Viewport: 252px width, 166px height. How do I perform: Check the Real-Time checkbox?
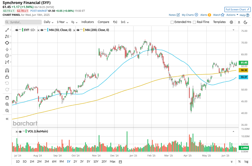tap(194, 22)
